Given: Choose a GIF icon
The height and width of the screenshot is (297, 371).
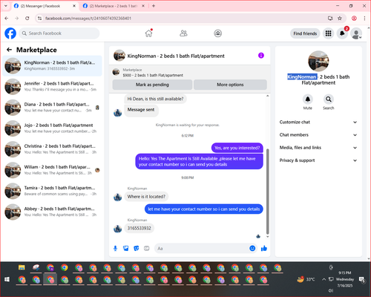Looking at the screenshot, I should coord(147,248).
